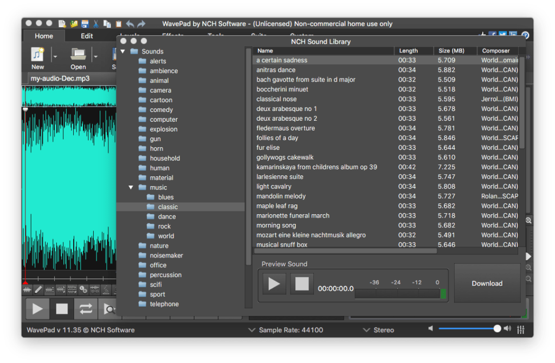Viewport: 555px width, 363px height.
Task: Collapse the Sounds root folder
Action: click(123, 51)
